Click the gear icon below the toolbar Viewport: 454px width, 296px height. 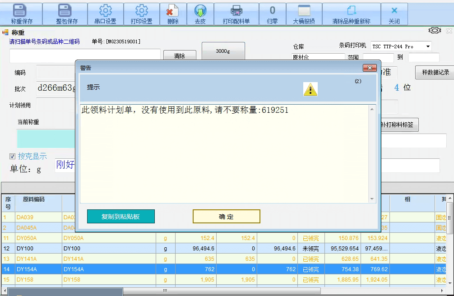click(435, 30)
